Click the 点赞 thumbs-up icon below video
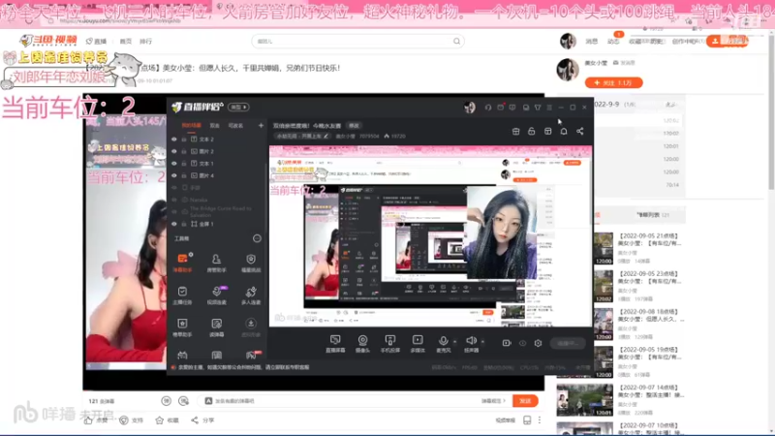Image resolution: width=775 pixels, height=436 pixels. click(88, 420)
